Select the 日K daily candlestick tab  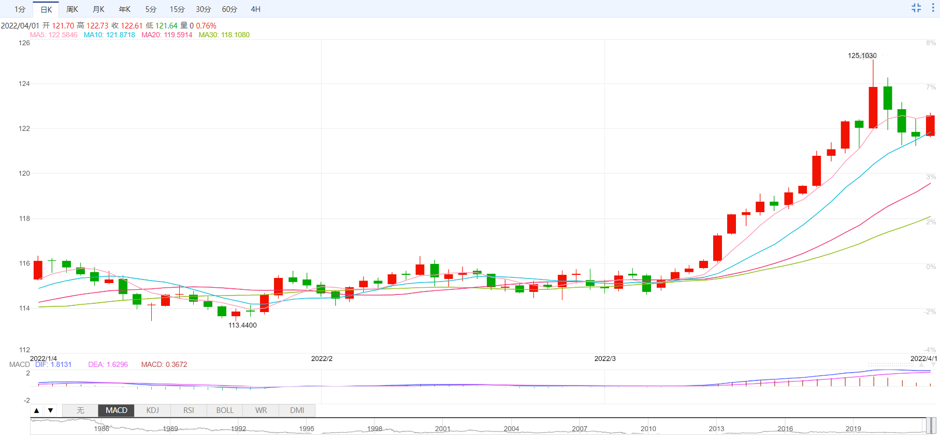coord(46,9)
